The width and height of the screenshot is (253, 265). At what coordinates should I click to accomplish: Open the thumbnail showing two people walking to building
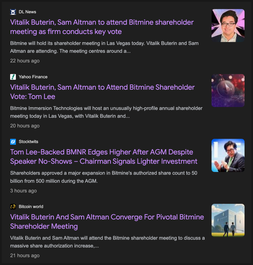228,220
